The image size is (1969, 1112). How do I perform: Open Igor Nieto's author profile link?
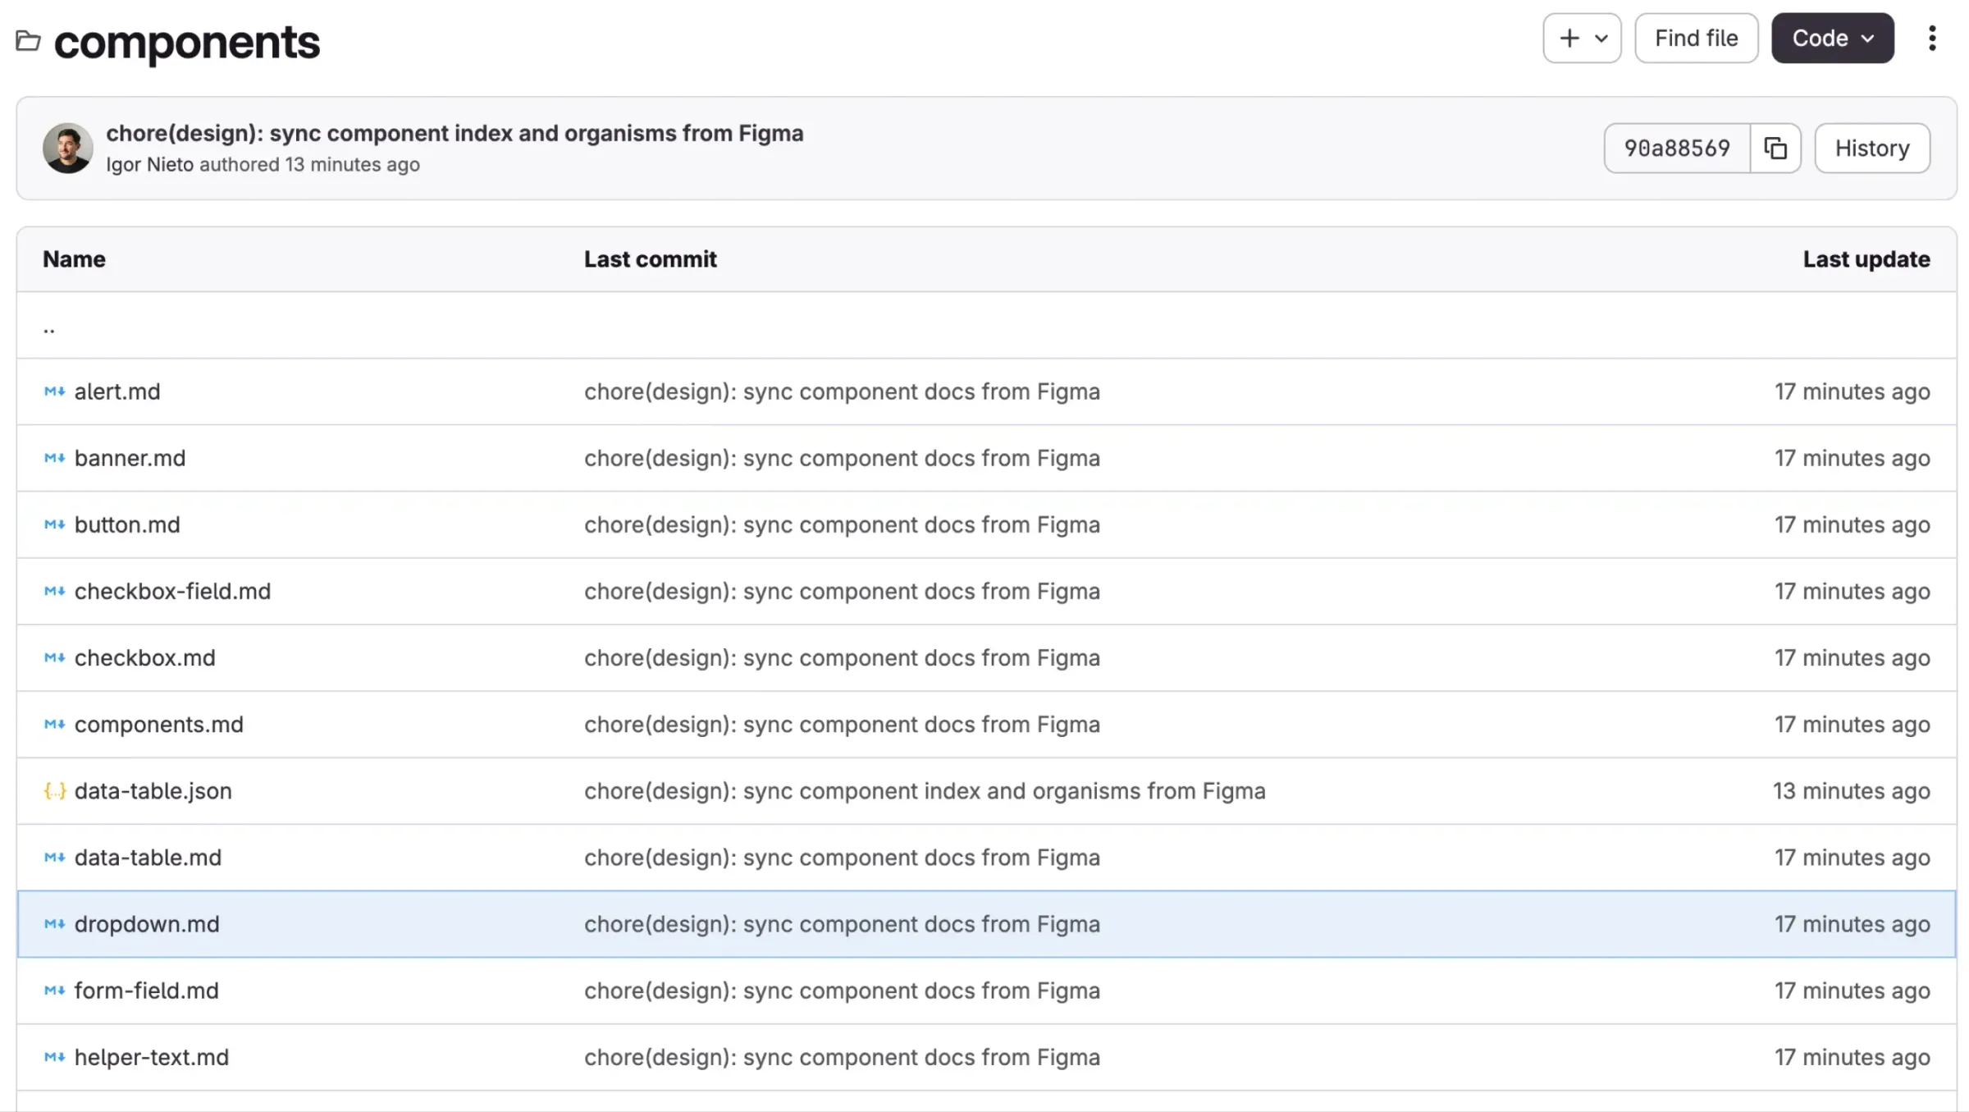(x=149, y=164)
